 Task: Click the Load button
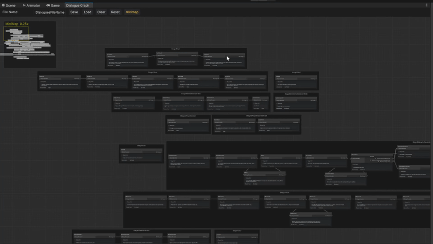[x=87, y=12]
